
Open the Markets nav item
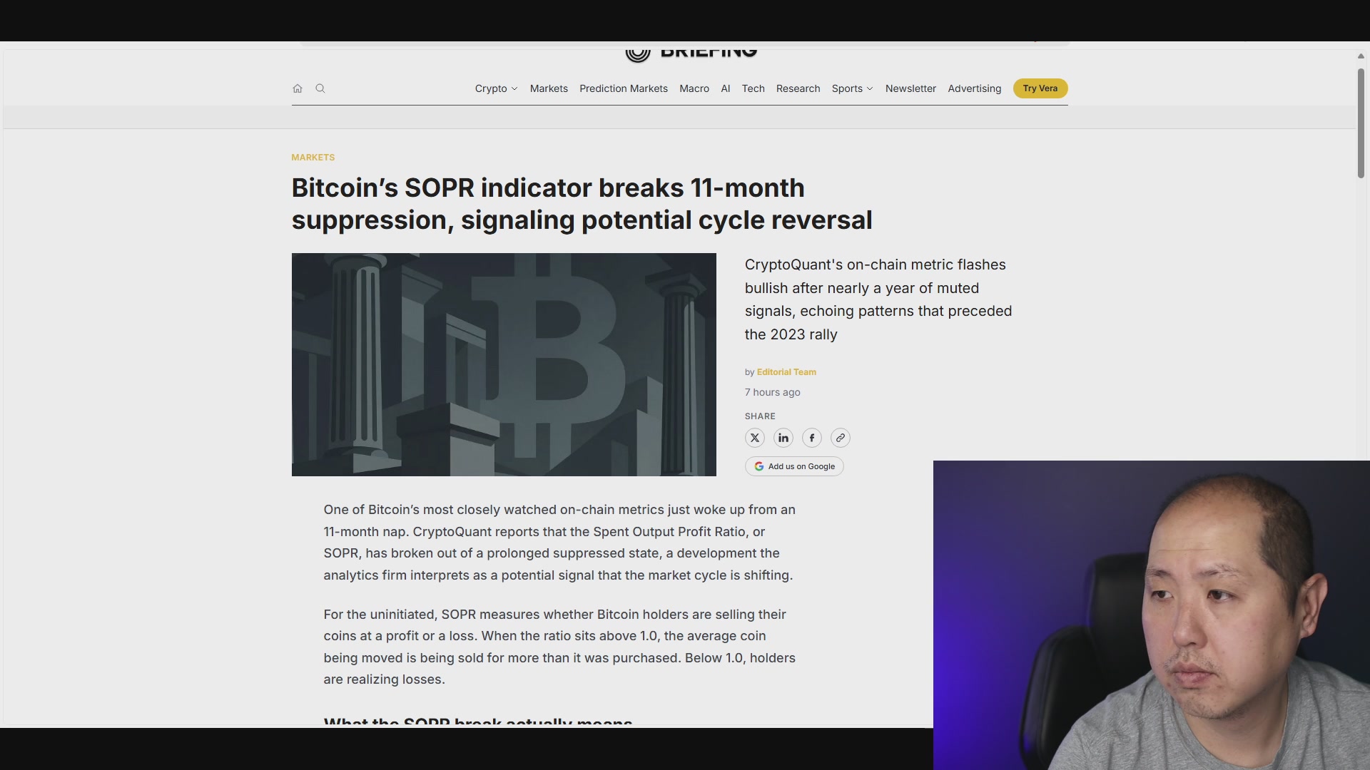[549, 88]
